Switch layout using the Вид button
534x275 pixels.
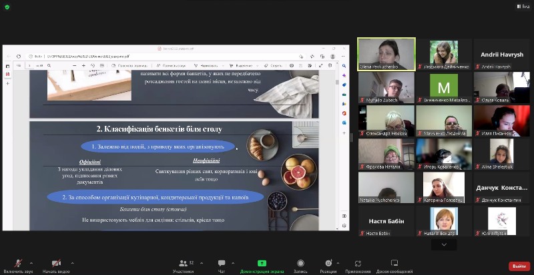522,6
